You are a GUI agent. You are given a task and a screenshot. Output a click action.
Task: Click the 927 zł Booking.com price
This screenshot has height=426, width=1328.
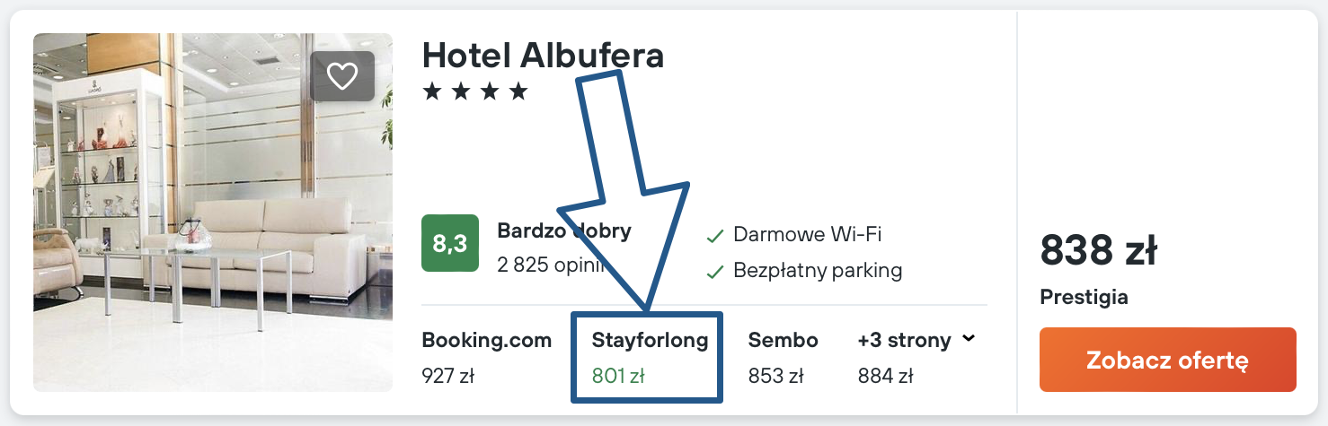pyautogui.click(x=447, y=376)
